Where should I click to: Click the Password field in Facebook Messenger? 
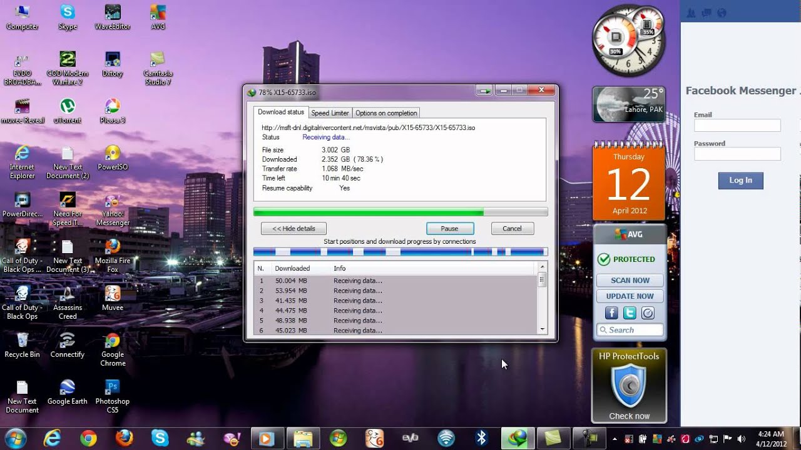tap(737, 154)
